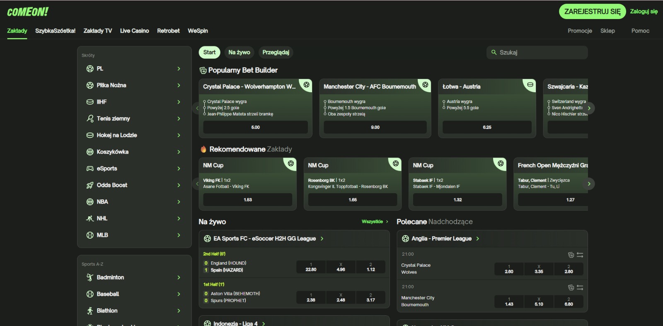Click the Zaloguj się link
The width and height of the screenshot is (663, 326).
644,12
